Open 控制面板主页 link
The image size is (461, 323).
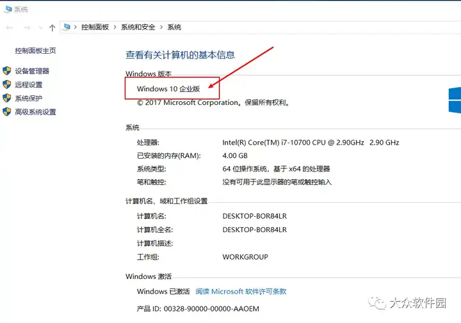35,51
